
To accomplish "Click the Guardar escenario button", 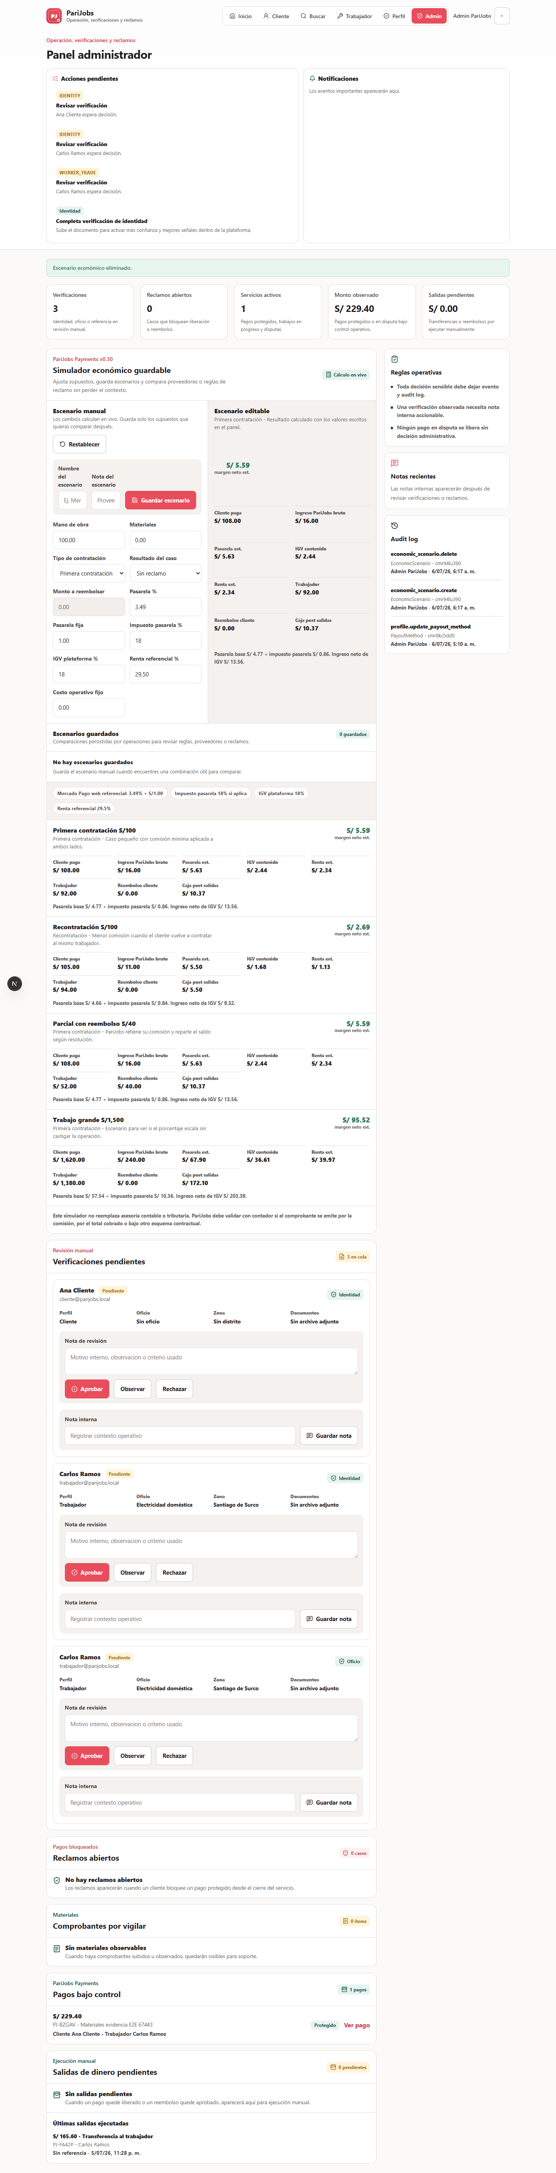I will [x=161, y=500].
